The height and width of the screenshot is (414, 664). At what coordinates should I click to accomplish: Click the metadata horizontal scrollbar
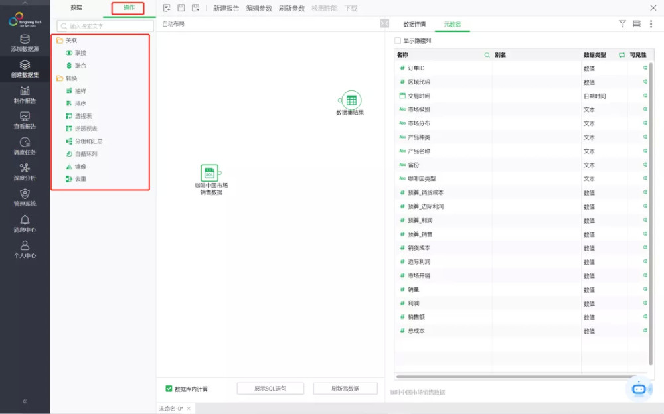click(515, 376)
